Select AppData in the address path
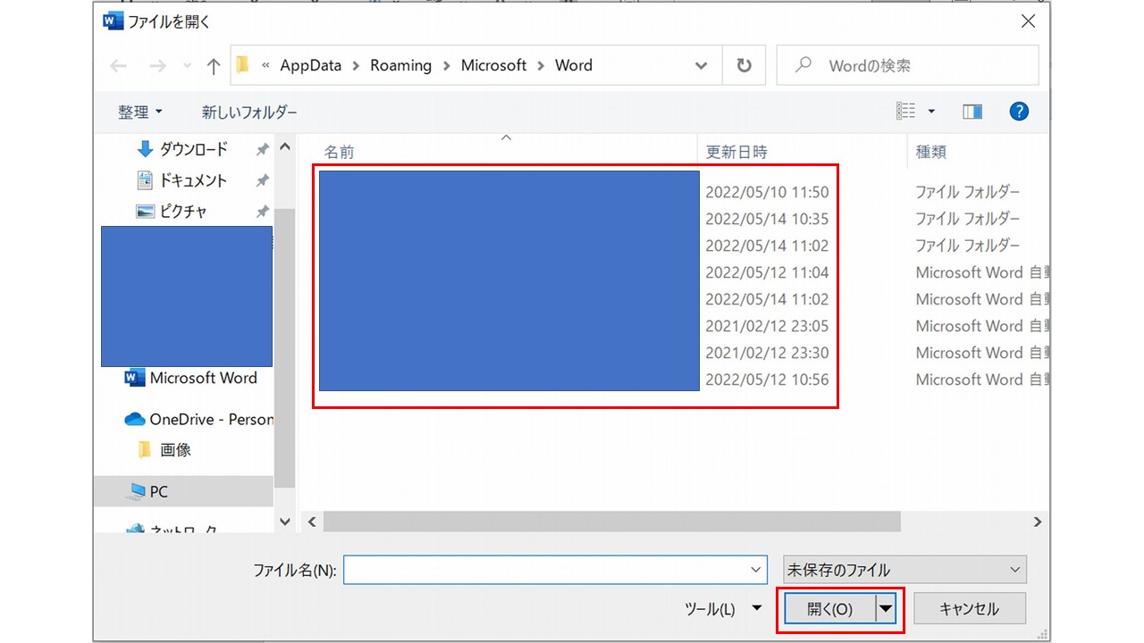The image size is (1144, 643). pyautogui.click(x=311, y=65)
